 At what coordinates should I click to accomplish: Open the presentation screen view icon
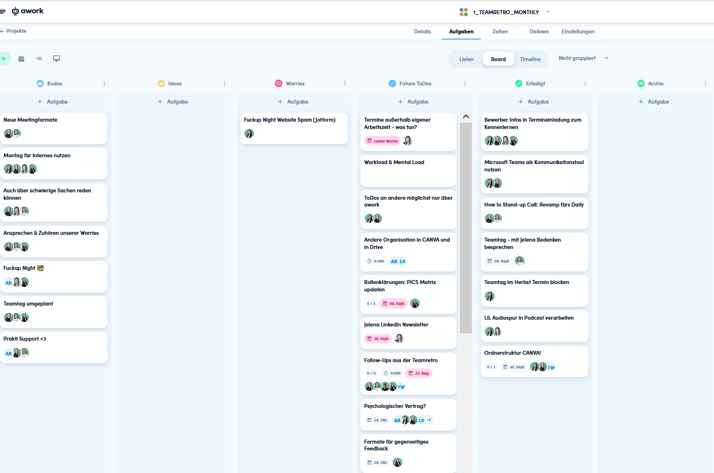tap(57, 58)
